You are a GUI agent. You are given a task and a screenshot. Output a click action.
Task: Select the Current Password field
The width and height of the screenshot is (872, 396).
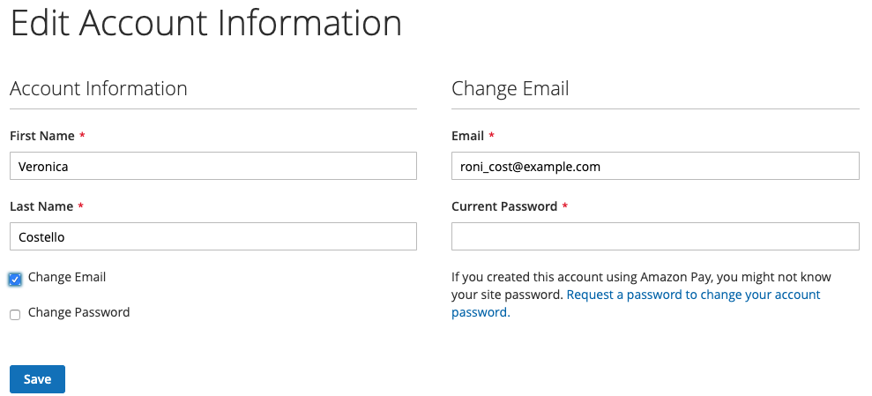pos(654,236)
